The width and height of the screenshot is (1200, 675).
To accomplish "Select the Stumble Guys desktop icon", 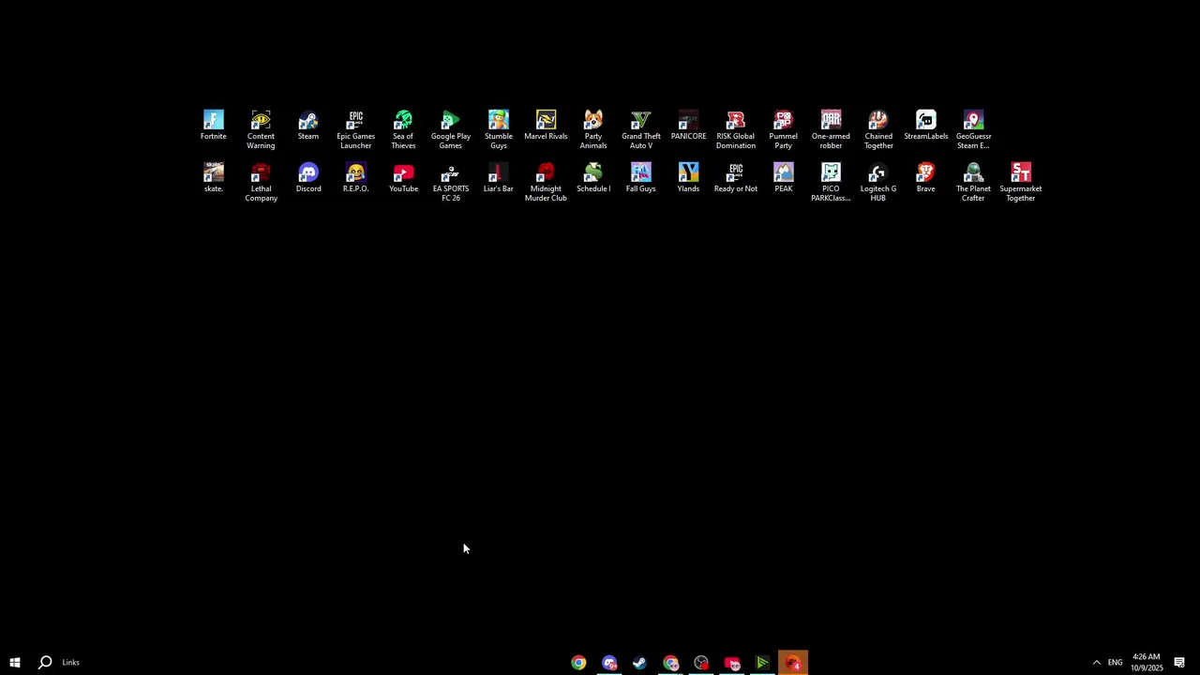I will point(499,129).
